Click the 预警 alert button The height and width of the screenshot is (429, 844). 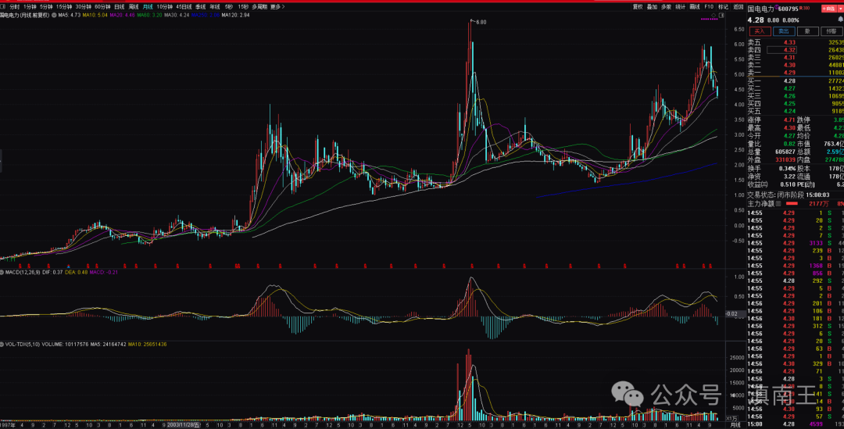point(831,31)
